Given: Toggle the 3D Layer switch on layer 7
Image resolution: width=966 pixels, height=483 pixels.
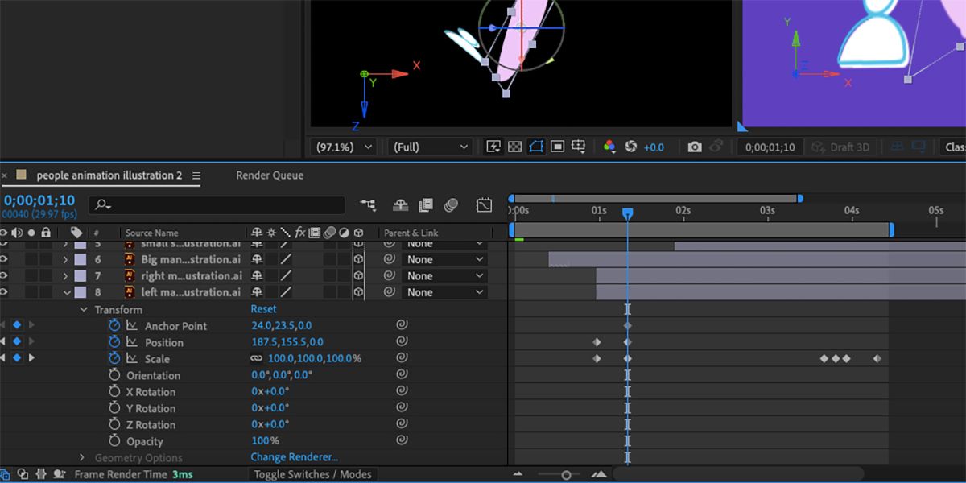Looking at the screenshot, I should pyautogui.click(x=358, y=276).
